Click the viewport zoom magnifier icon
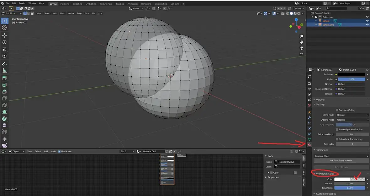370x196 pixels. coord(302,36)
